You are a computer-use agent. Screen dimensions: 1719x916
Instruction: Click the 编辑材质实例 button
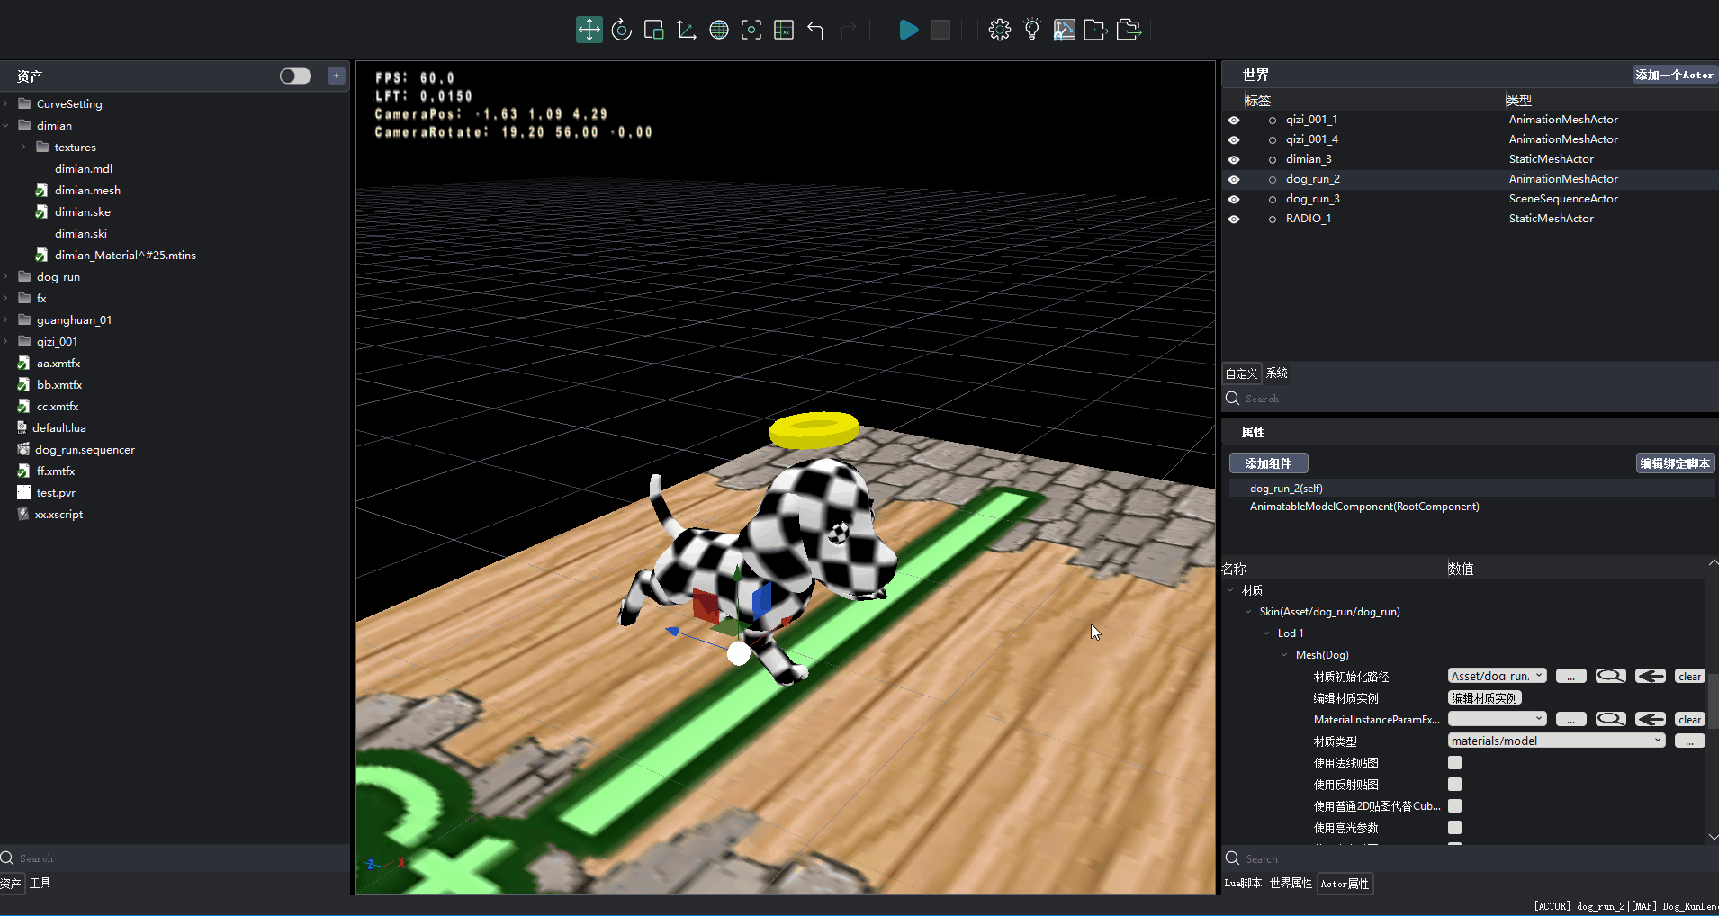coord(1484,697)
